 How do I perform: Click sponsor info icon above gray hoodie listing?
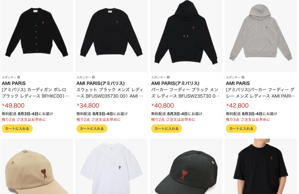tap(243, 77)
